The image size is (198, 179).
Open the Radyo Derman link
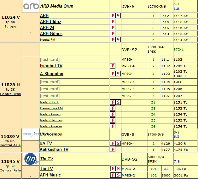(51, 120)
